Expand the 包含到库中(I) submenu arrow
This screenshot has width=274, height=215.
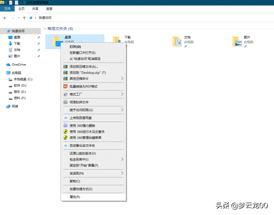[x=122, y=159]
